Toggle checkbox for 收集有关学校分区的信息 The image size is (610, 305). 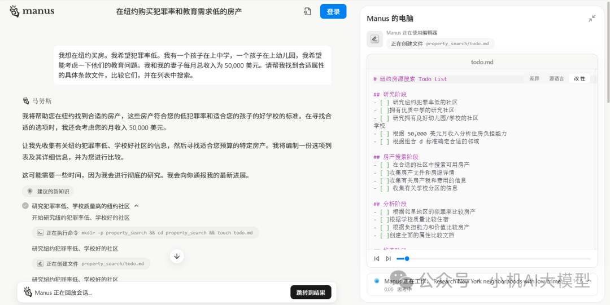(384, 188)
